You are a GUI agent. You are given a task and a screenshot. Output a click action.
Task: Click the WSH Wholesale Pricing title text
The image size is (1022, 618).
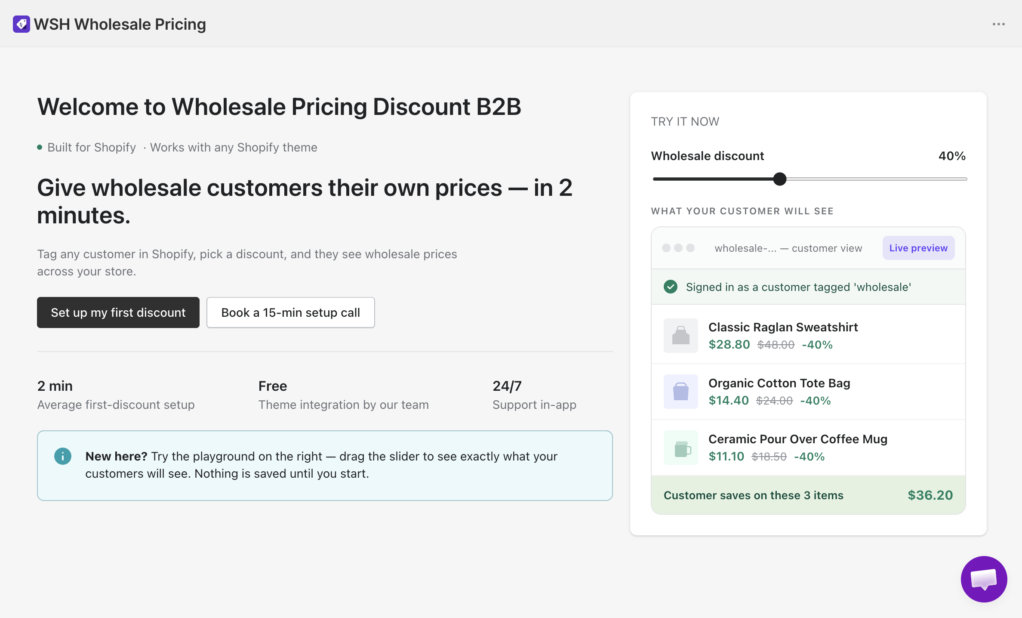coord(120,24)
